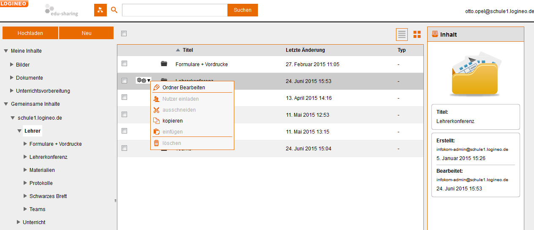The image size is (534, 230).
Task: Collapse the Lehrer tree arrow
Action: pyautogui.click(x=19, y=131)
